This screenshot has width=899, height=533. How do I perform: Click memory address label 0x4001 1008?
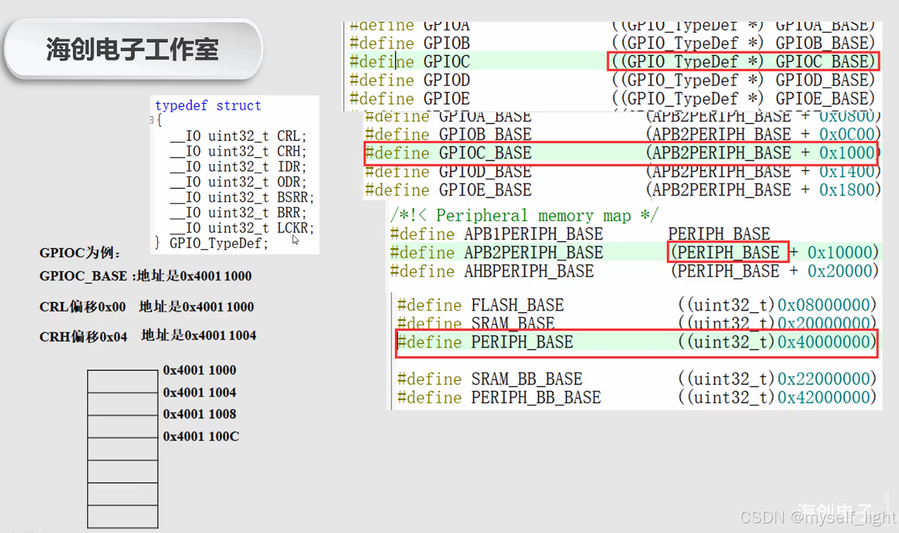pyautogui.click(x=200, y=414)
